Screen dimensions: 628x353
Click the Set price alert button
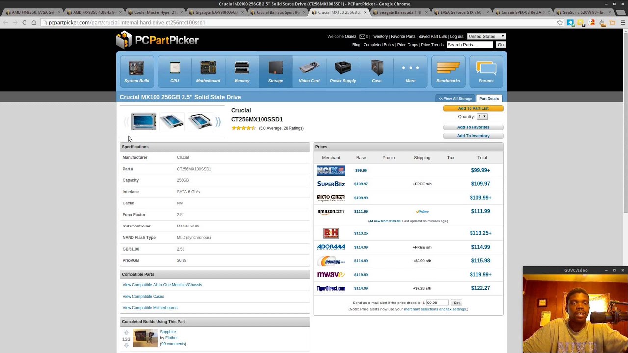pyautogui.click(x=456, y=303)
